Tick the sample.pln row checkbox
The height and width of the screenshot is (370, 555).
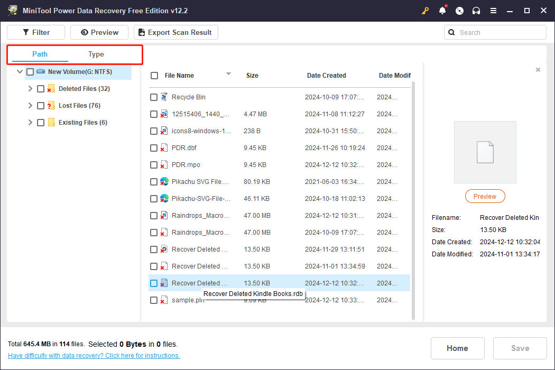coord(154,300)
